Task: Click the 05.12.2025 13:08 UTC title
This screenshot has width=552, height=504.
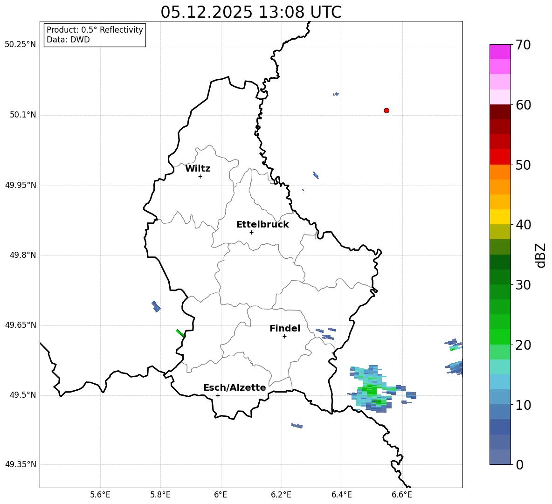Action: pos(251,12)
